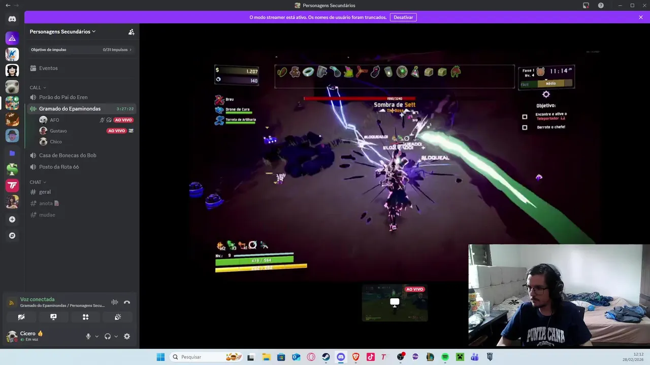Collapse the CHAT category
The height and width of the screenshot is (365, 650).
pos(38,182)
